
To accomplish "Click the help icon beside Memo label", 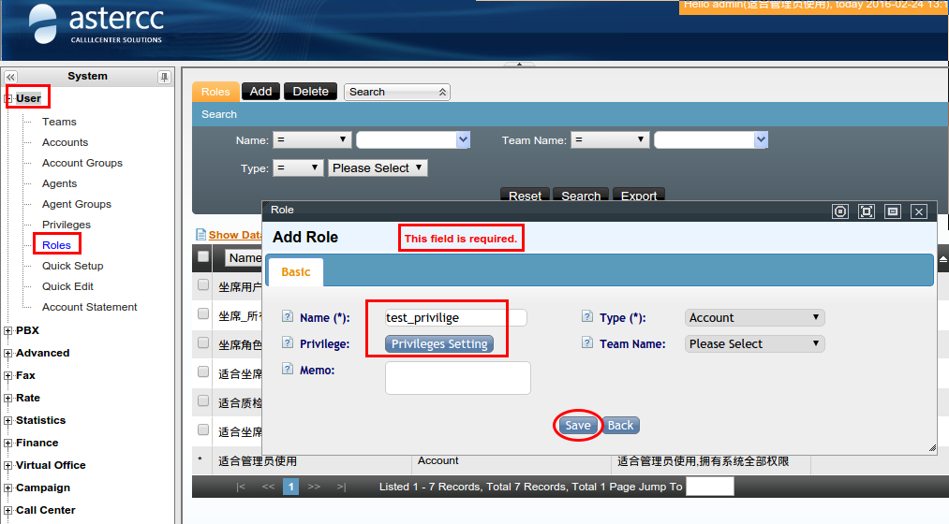I will [288, 371].
